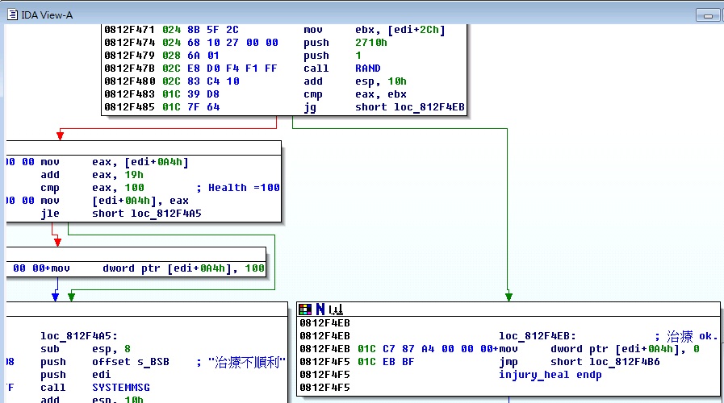
Task: Click the injury_heal endp text
Action: coord(550,375)
